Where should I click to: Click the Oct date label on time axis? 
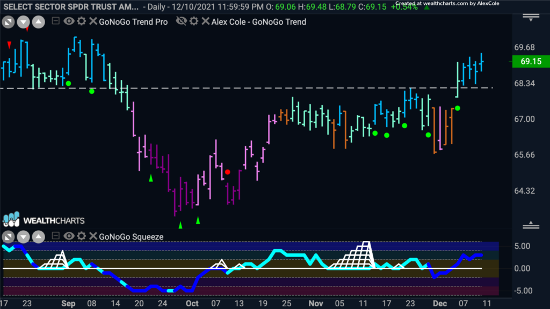(192, 304)
